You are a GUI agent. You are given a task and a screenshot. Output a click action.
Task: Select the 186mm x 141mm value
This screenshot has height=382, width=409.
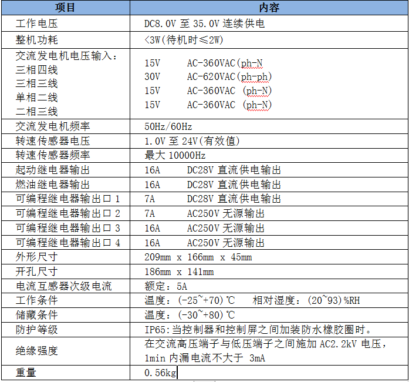point(179,272)
